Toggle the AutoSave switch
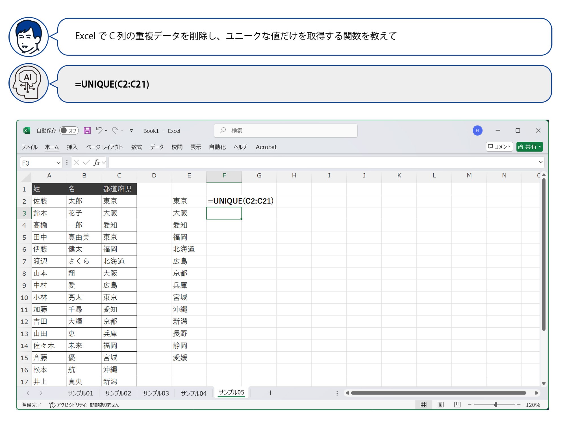Viewport: 565px width, 424px height. (69, 130)
